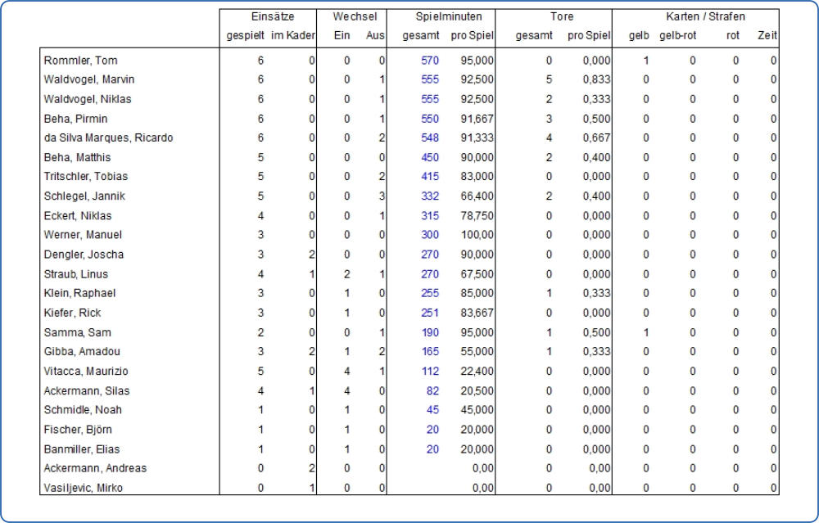Open the 112 minutes link
This screenshot has height=523, width=819.
430,372
